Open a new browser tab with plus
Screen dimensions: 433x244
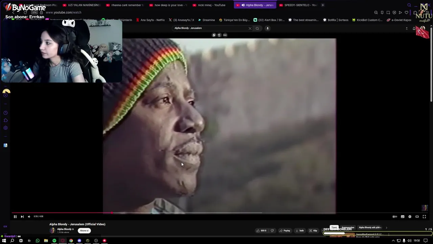323,5
